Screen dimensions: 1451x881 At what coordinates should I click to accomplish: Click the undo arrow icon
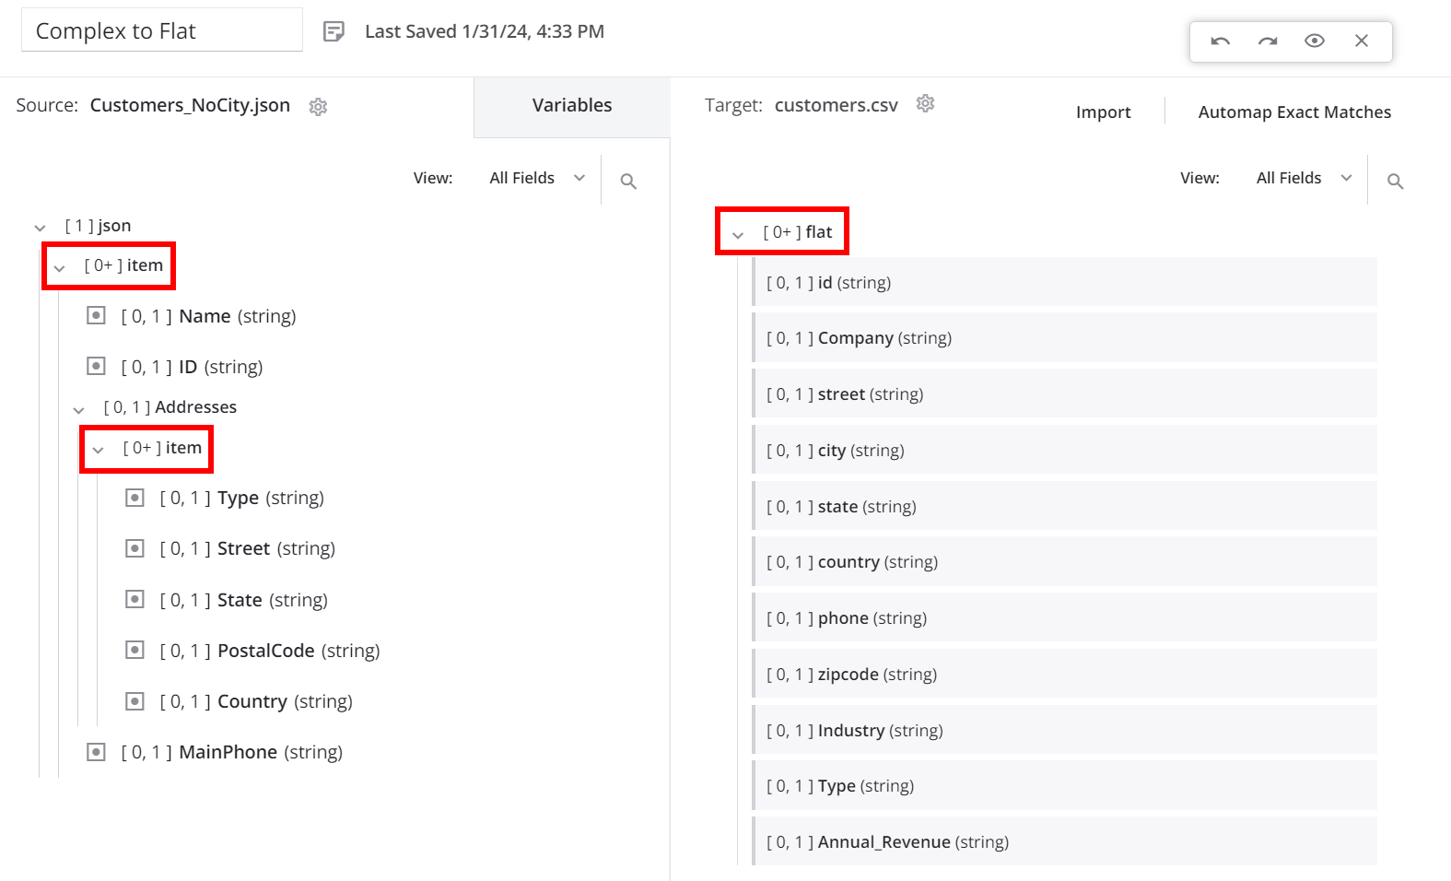(1220, 41)
